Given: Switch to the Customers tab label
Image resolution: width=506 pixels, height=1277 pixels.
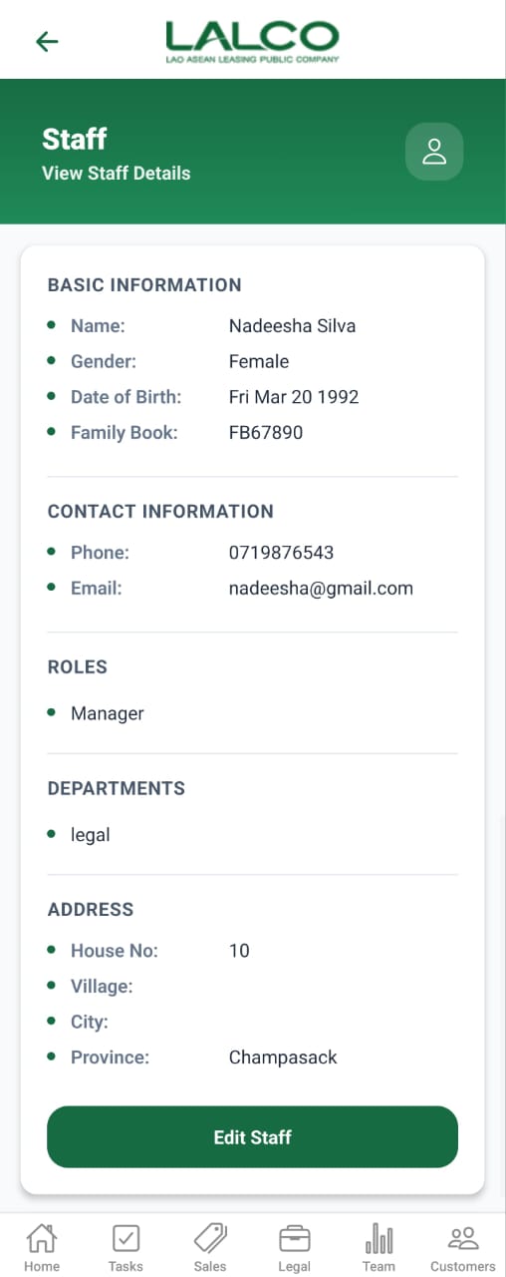Looking at the screenshot, I should click(x=463, y=1266).
